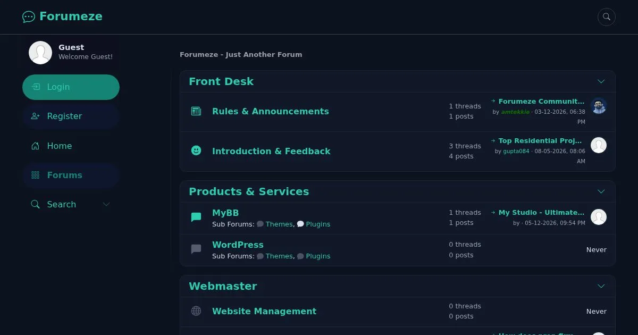This screenshot has height=335, width=638.
Task: Open gupta084 user profile link
Action: pos(516,152)
